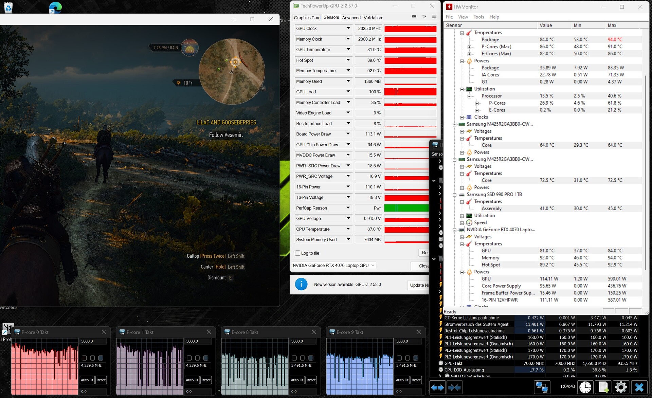Toggle third checkbox in E-core 9 Takt graph

click(x=416, y=358)
